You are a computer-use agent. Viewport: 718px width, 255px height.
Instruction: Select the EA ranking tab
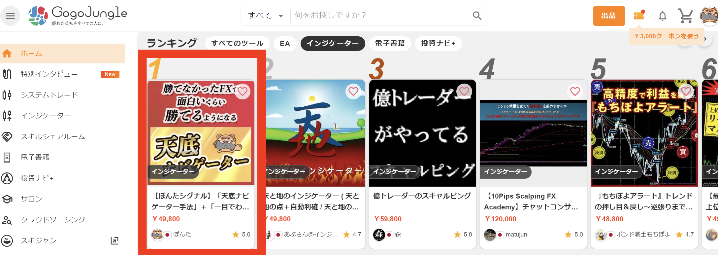pos(285,43)
